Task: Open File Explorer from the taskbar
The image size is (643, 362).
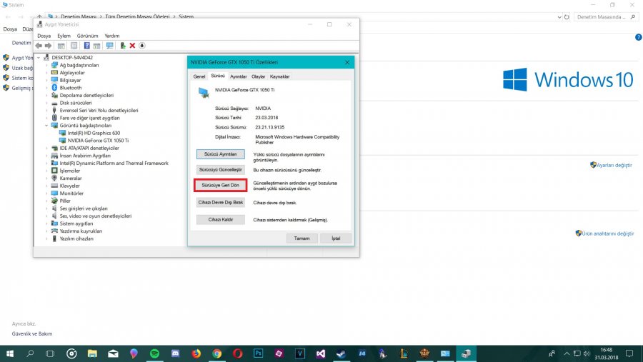Action: pyautogui.click(x=92, y=353)
